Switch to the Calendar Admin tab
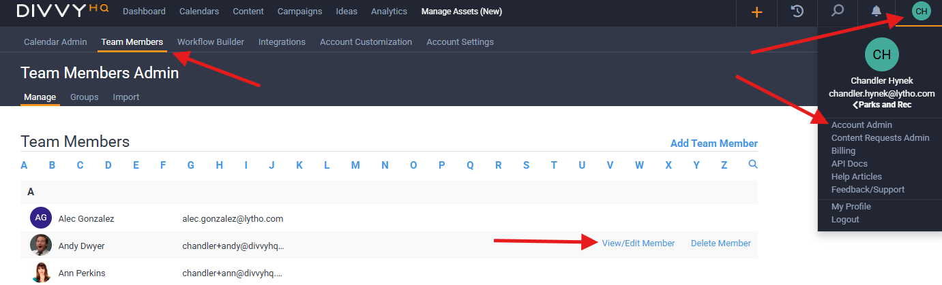942x285 pixels. [x=55, y=41]
